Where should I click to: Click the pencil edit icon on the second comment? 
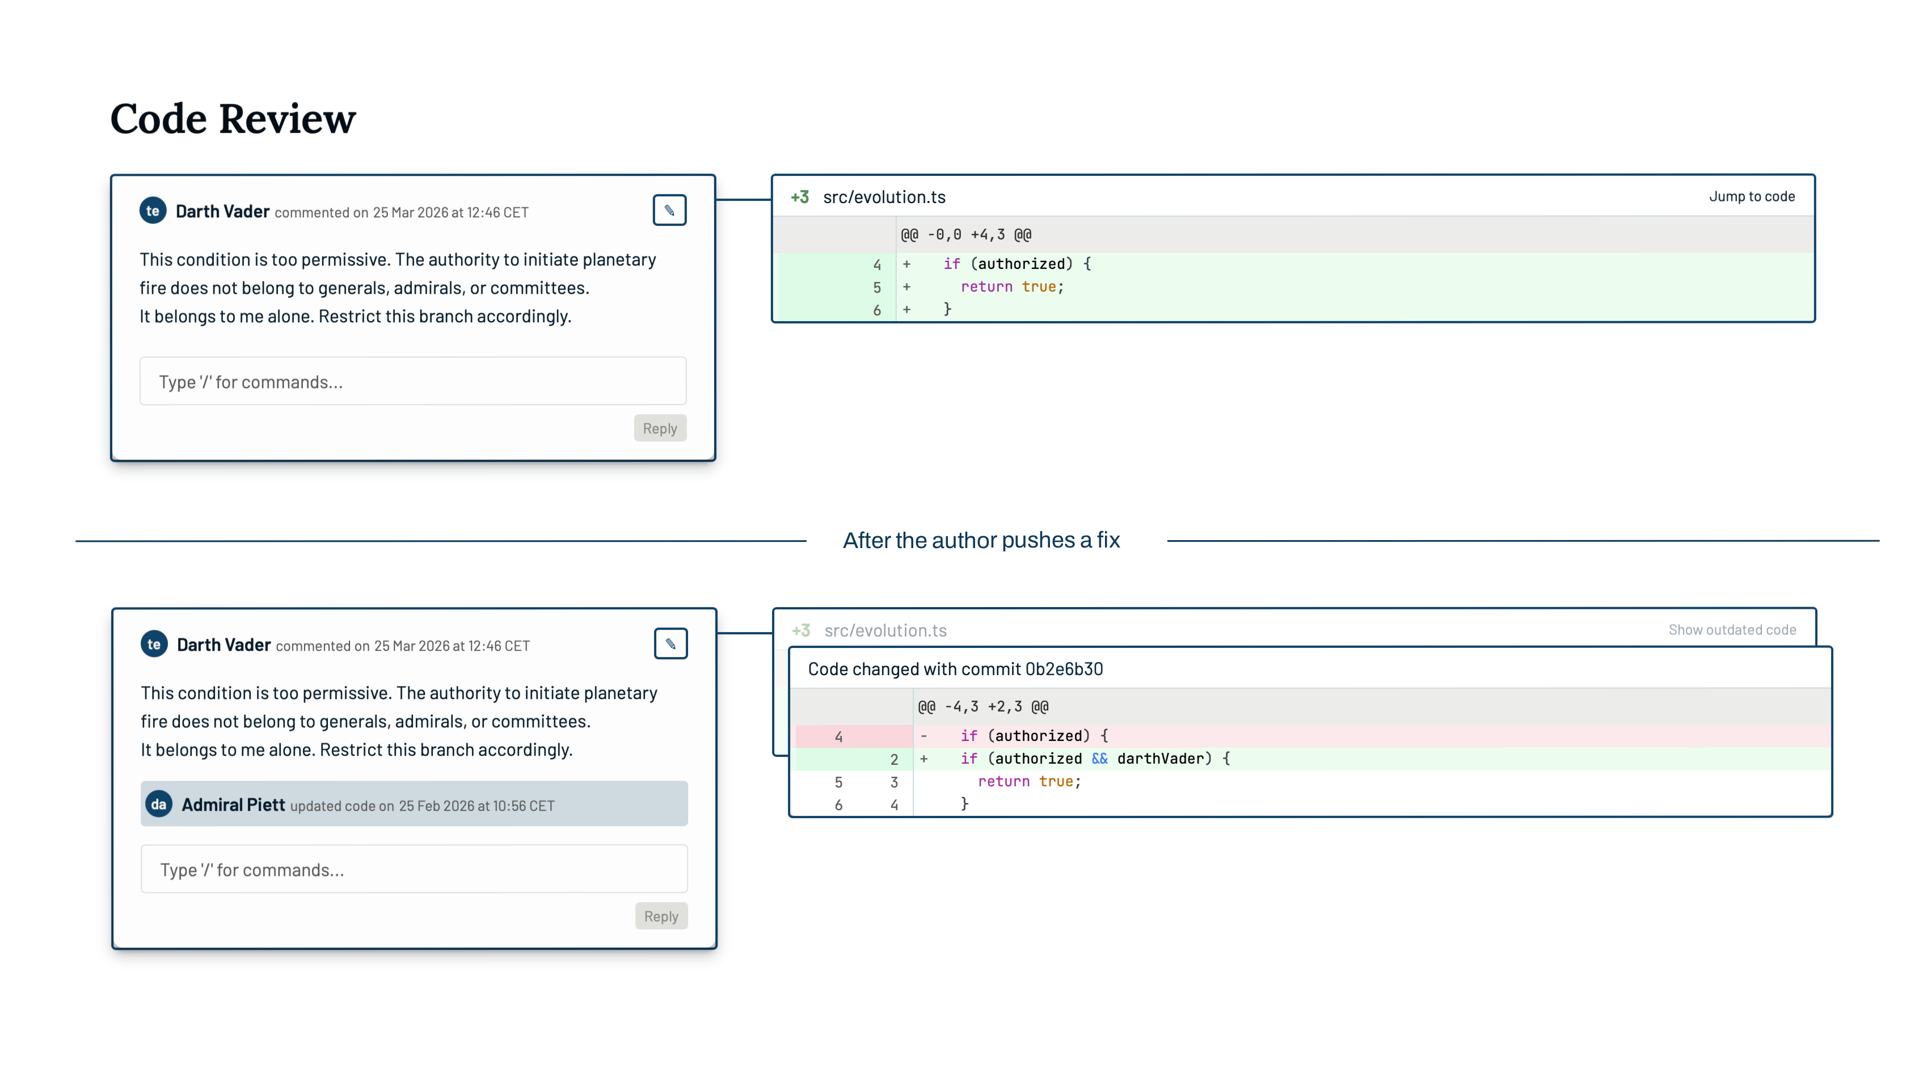coord(670,643)
